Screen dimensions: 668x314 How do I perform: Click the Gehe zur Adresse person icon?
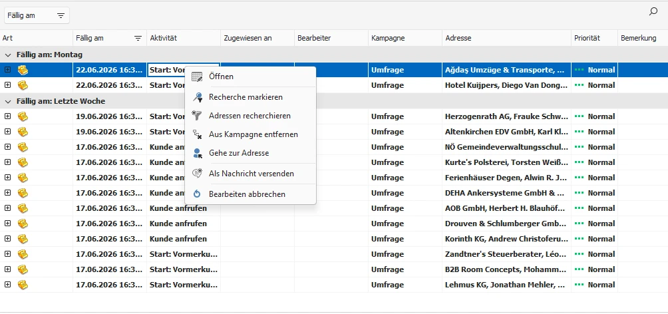click(197, 153)
